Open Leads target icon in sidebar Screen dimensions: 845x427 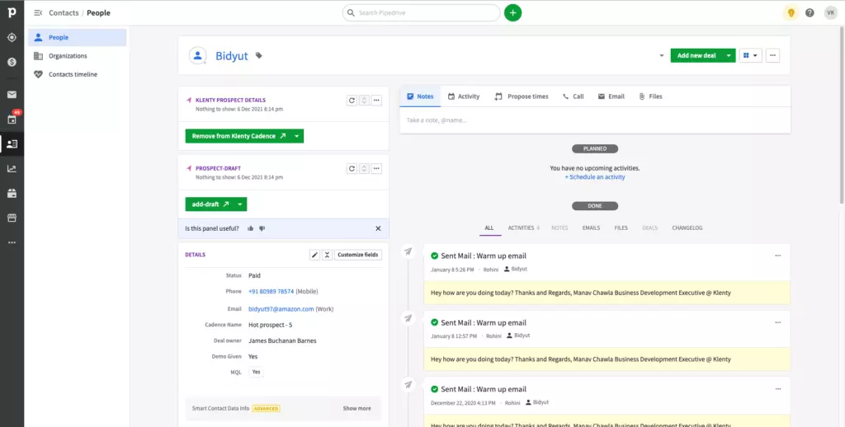12,38
